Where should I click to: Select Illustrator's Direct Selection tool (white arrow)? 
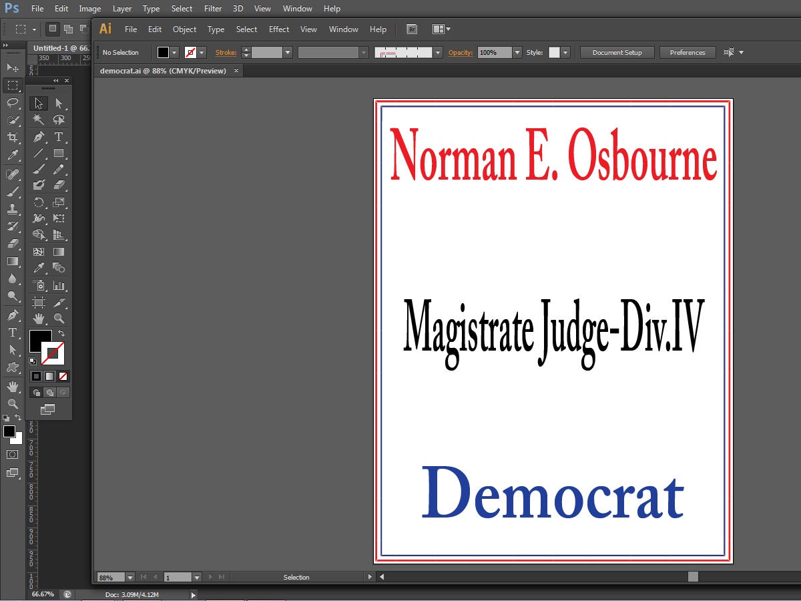(59, 104)
